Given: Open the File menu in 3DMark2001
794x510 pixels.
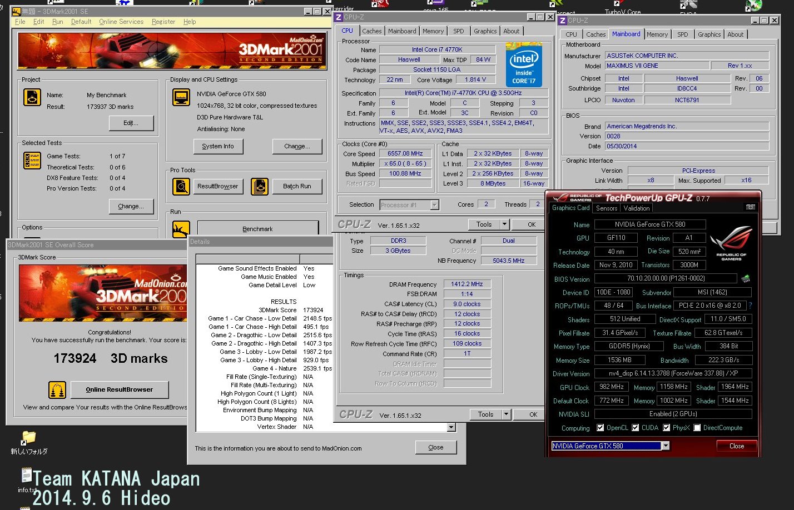Looking at the screenshot, I should (x=20, y=22).
